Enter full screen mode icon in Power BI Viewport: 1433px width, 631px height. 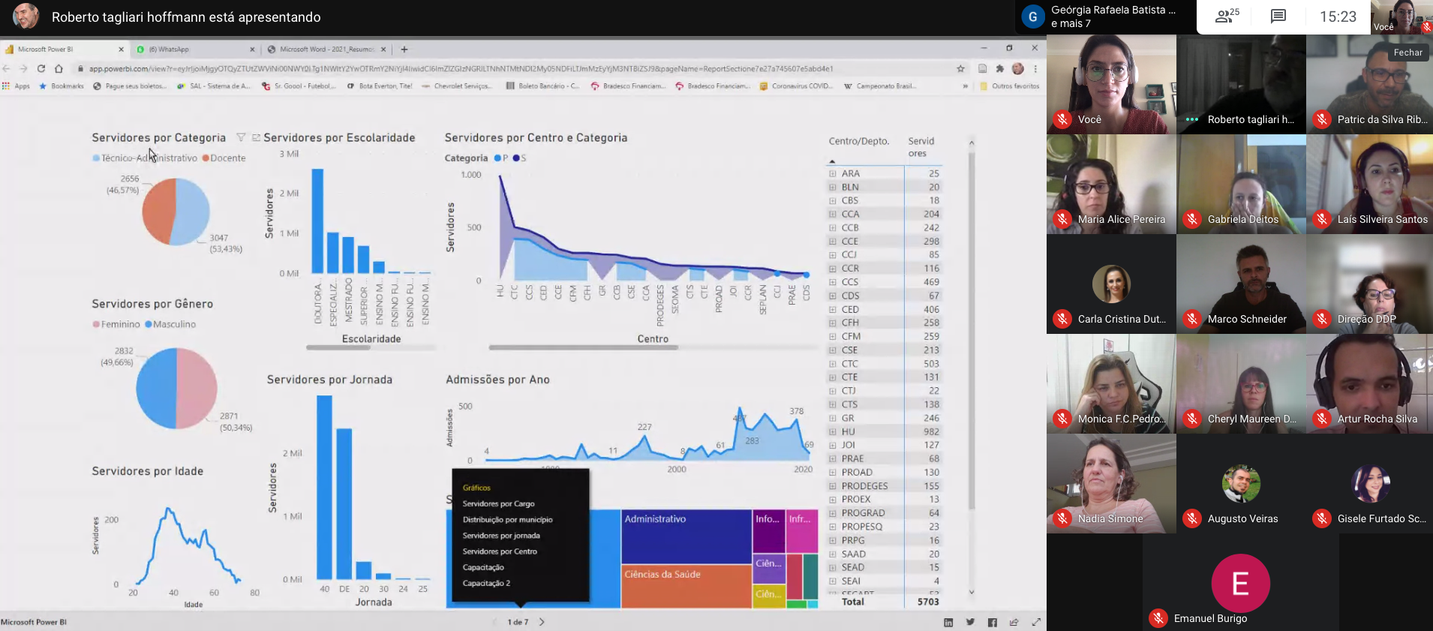coord(1036,622)
